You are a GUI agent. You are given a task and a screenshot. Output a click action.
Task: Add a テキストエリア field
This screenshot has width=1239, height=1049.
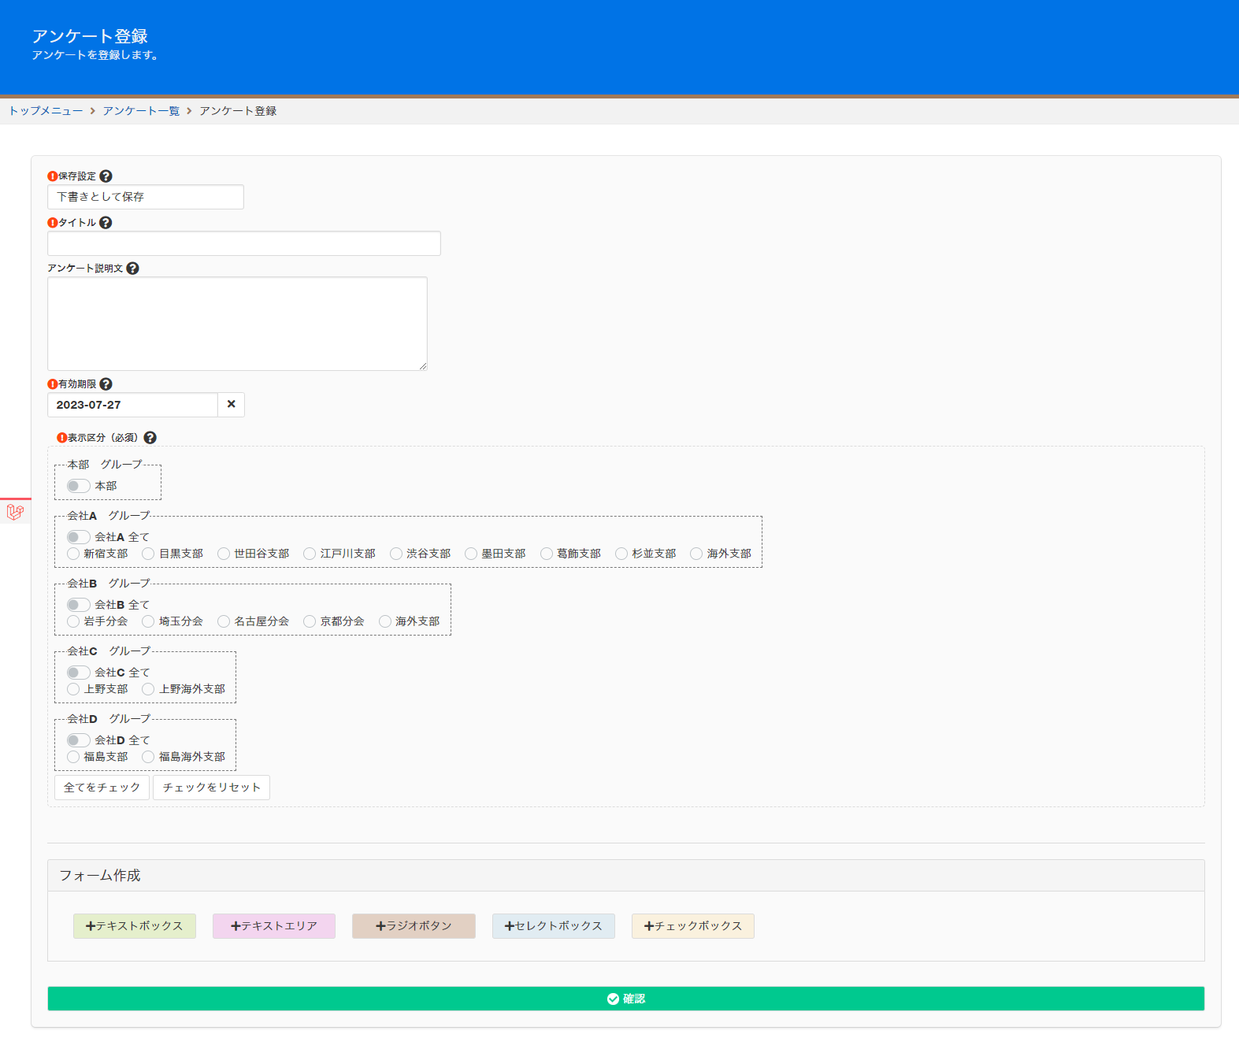[x=274, y=926]
